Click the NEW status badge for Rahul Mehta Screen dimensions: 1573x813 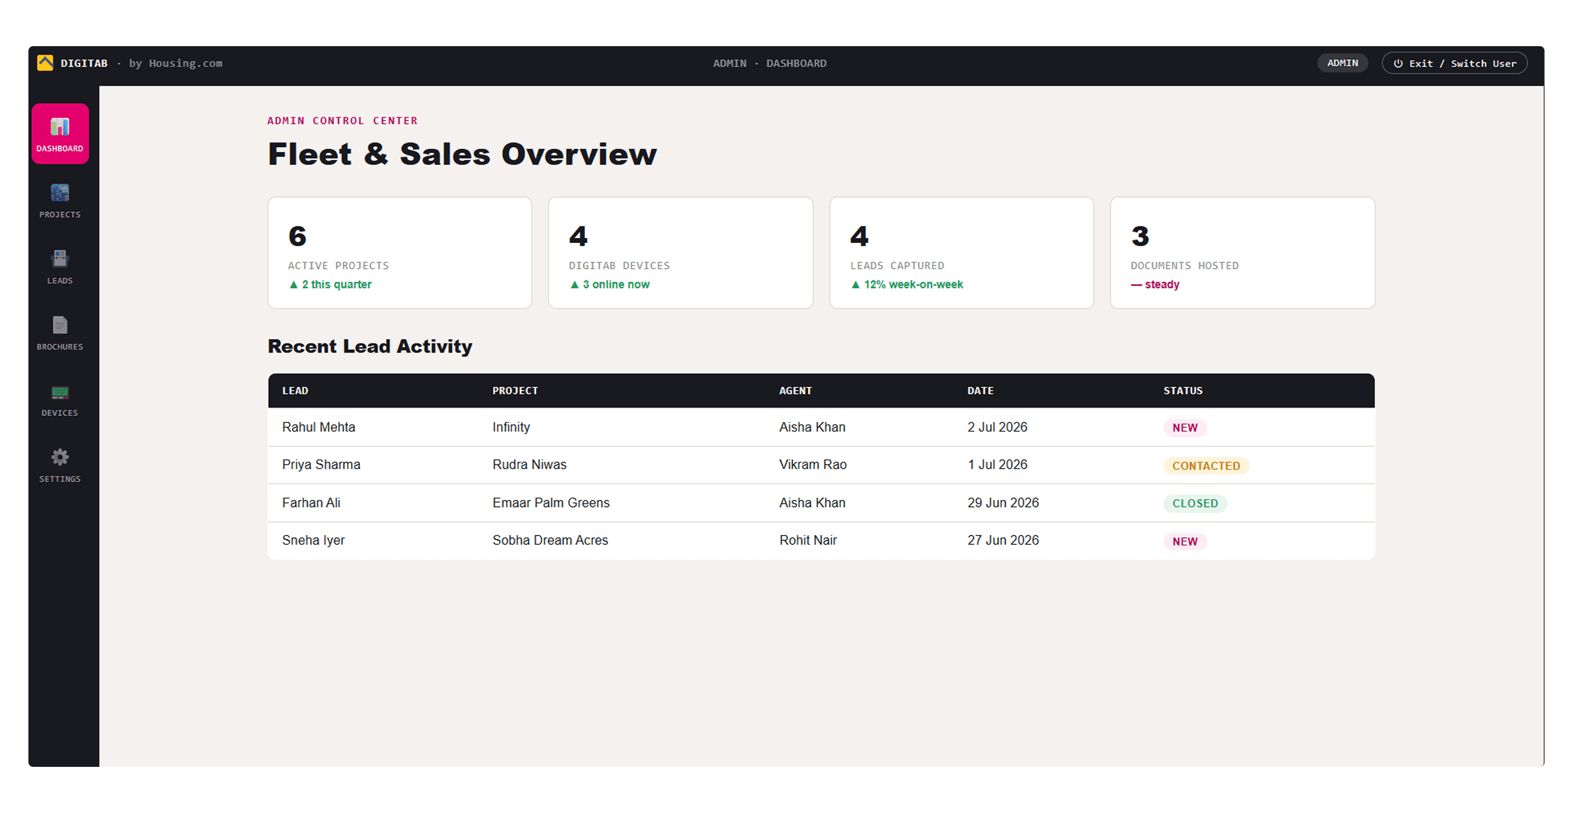click(x=1184, y=428)
